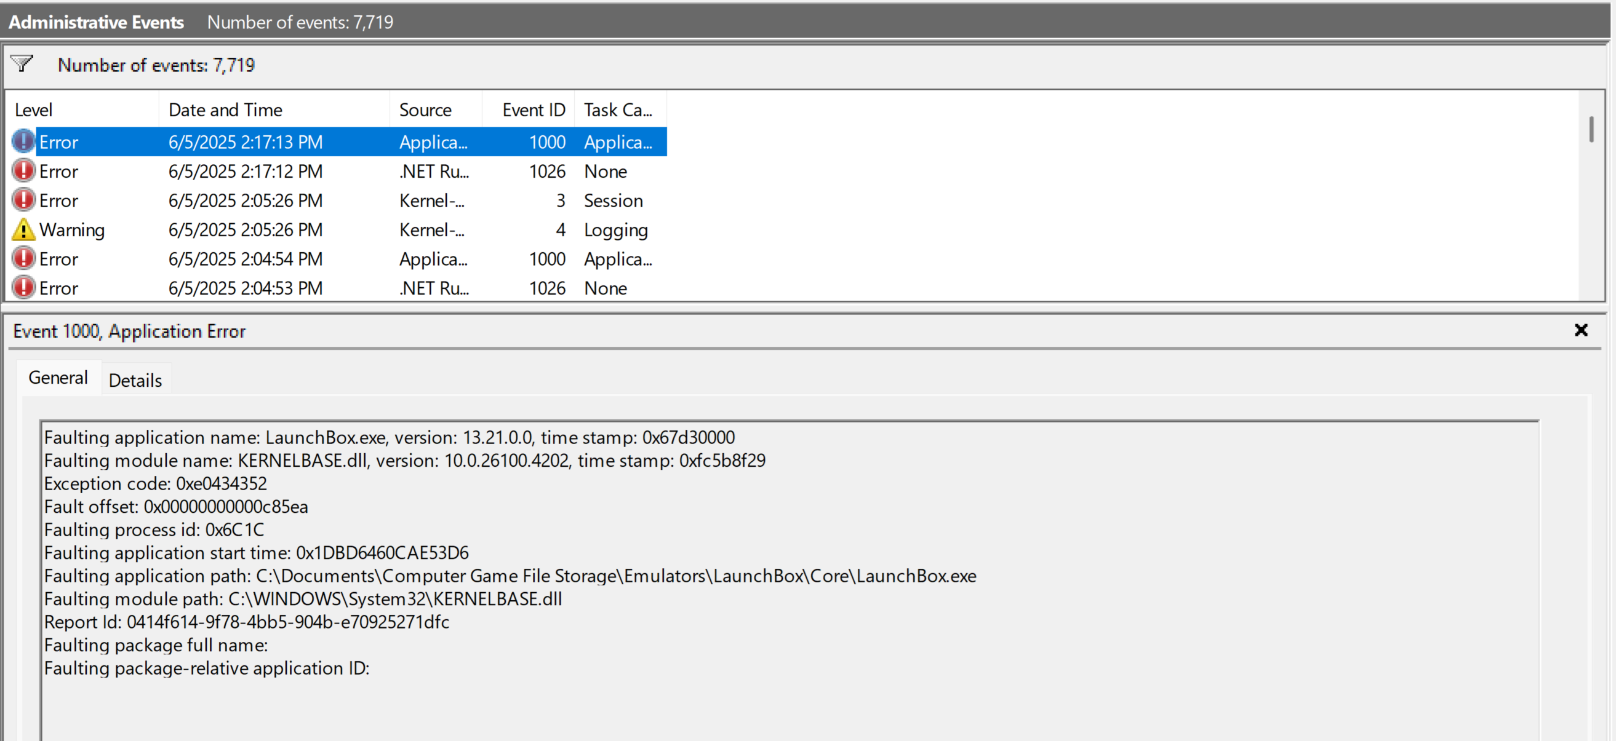Click error icon of Kernel event ID 3
This screenshot has width=1616, height=741.
click(x=24, y=200)
